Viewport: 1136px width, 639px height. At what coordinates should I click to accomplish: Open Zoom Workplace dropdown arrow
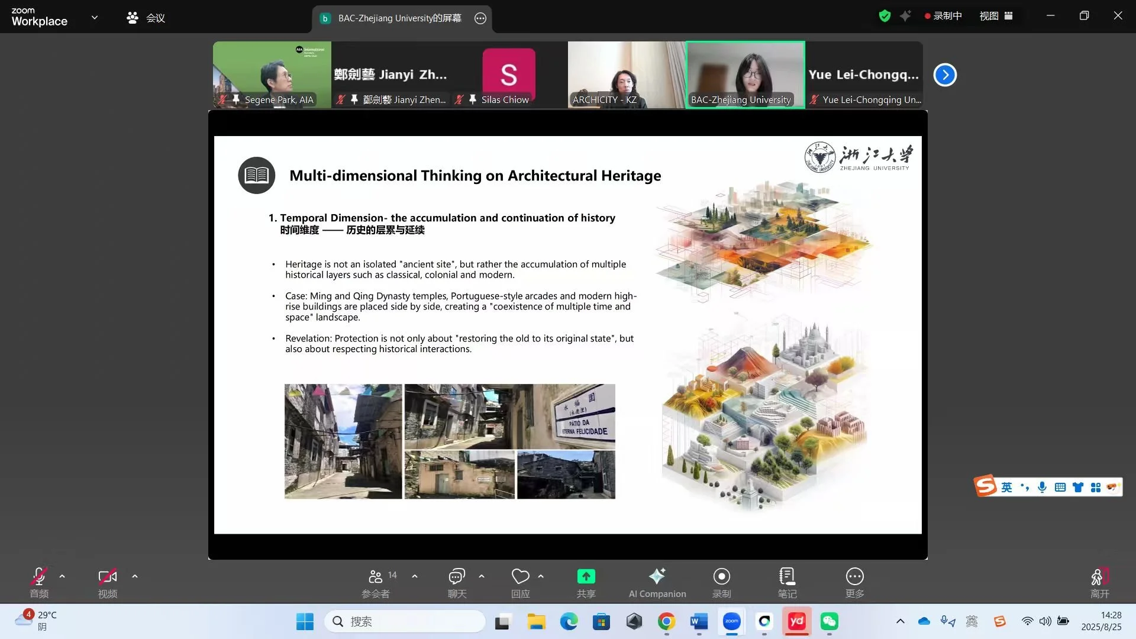pos(94,17)
